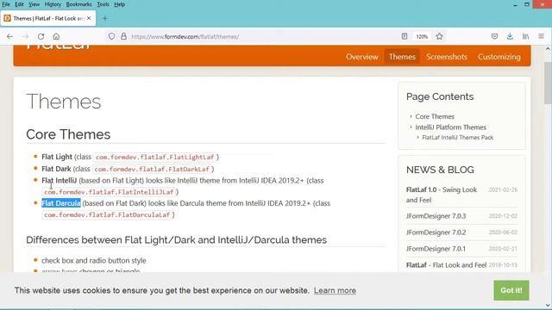552x310 pixels.
Task: Open FlatLaf 1.0 Swing Look and Feel post
Action: (x=442, y=195)
